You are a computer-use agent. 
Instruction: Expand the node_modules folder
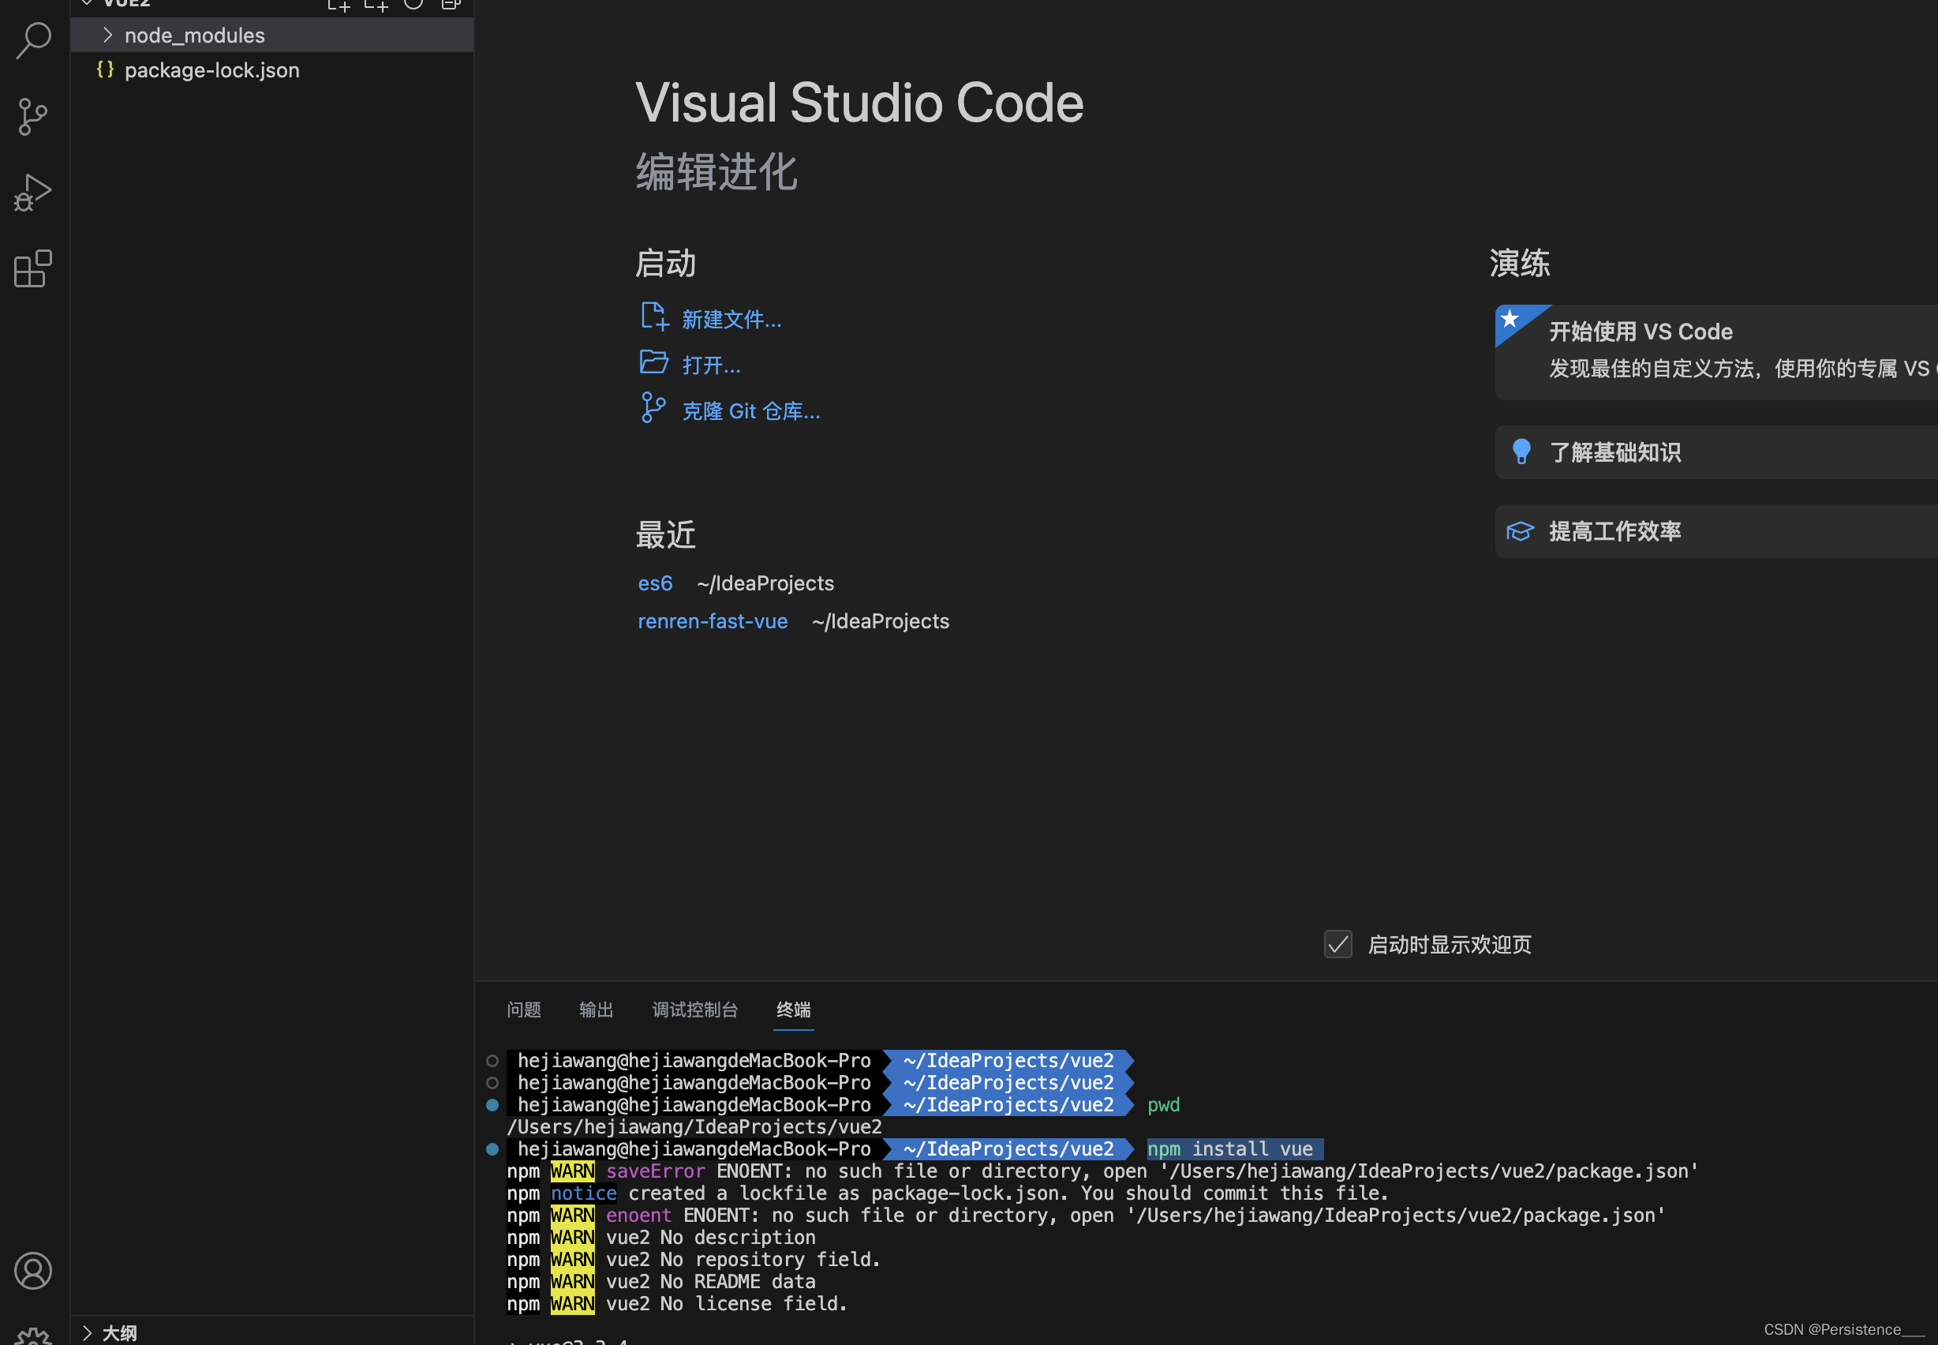tap(108, 36)
